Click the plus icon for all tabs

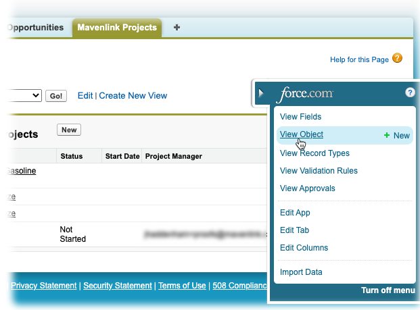[x=177, y=27]
